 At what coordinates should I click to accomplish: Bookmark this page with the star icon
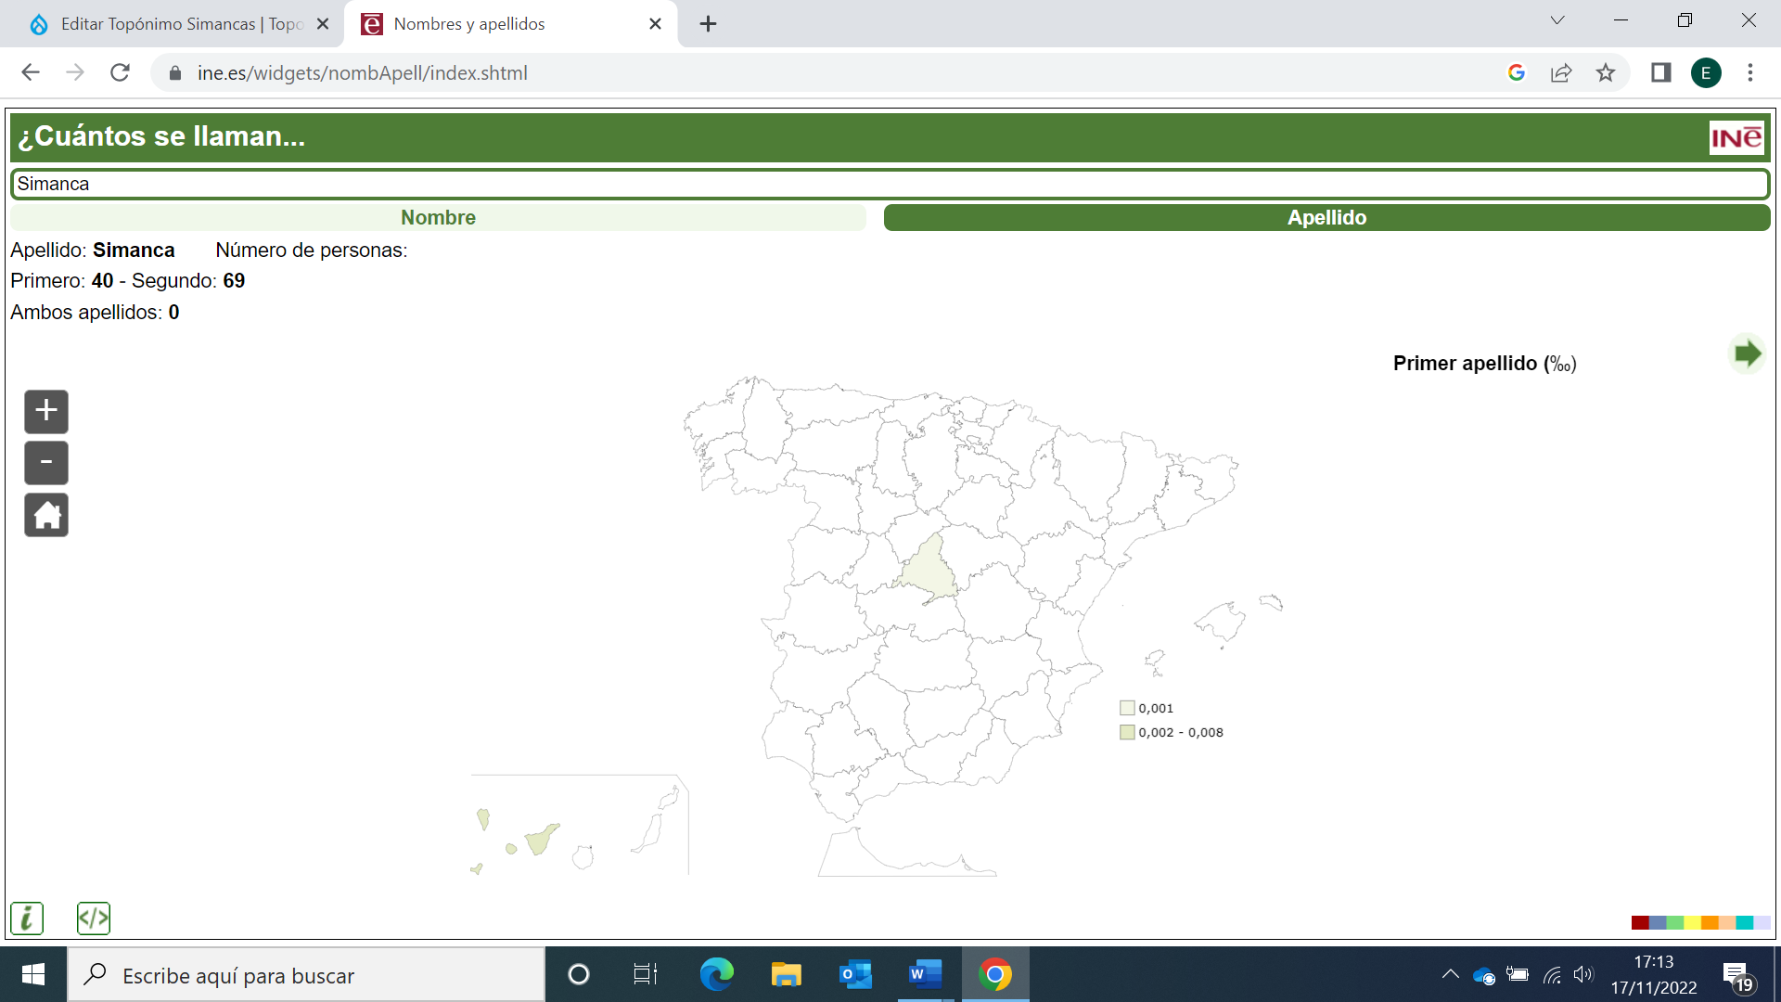[1606, 72]
